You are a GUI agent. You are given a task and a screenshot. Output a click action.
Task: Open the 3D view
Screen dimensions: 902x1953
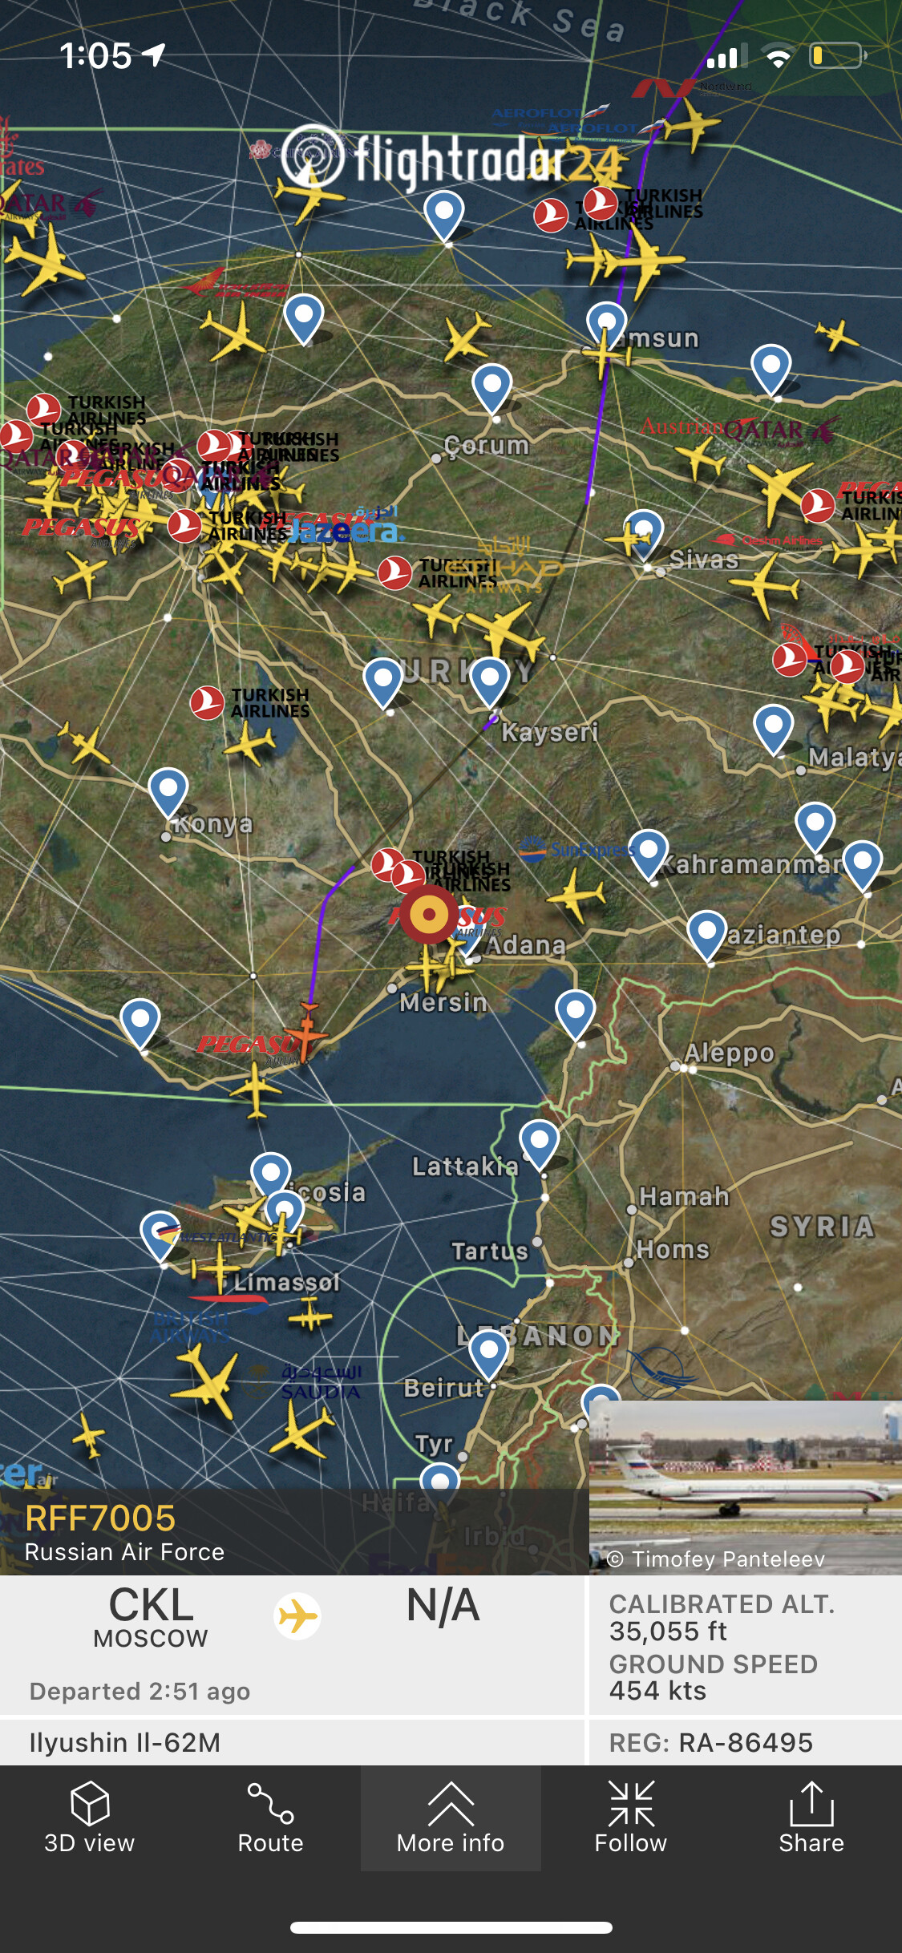click(90, 1818)
